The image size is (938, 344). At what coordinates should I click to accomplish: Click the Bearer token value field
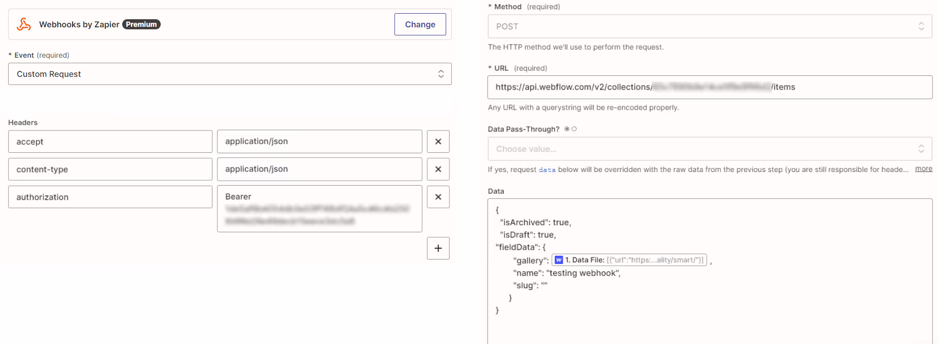(x=319, y=209)
